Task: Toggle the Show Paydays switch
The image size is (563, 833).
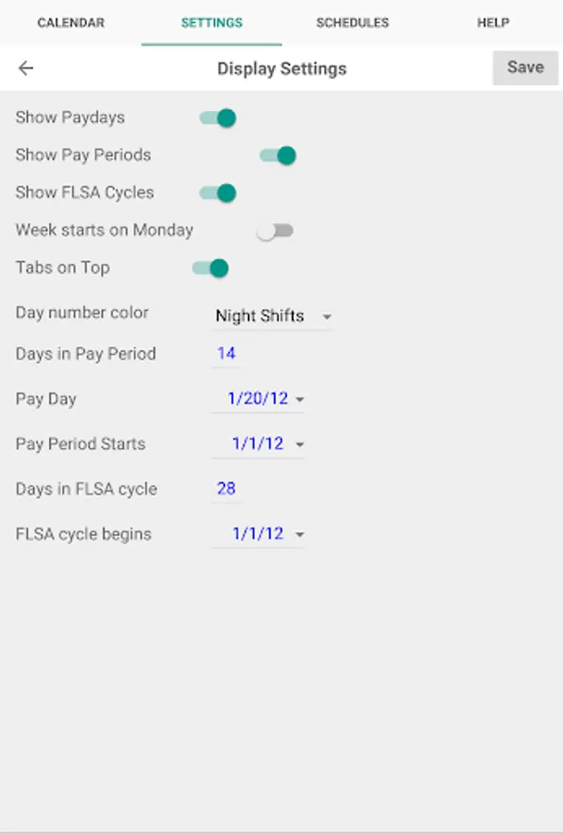Action: point(218,118)
